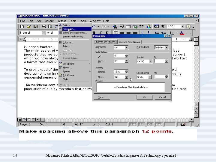
Task: Click the Increase Indent icon
Action: coord(164,33)
